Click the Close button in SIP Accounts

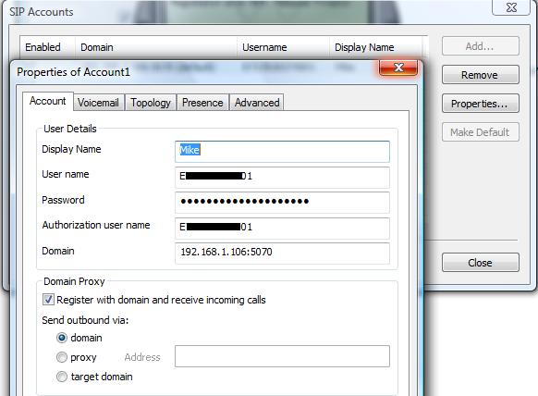tap(481, 263)
